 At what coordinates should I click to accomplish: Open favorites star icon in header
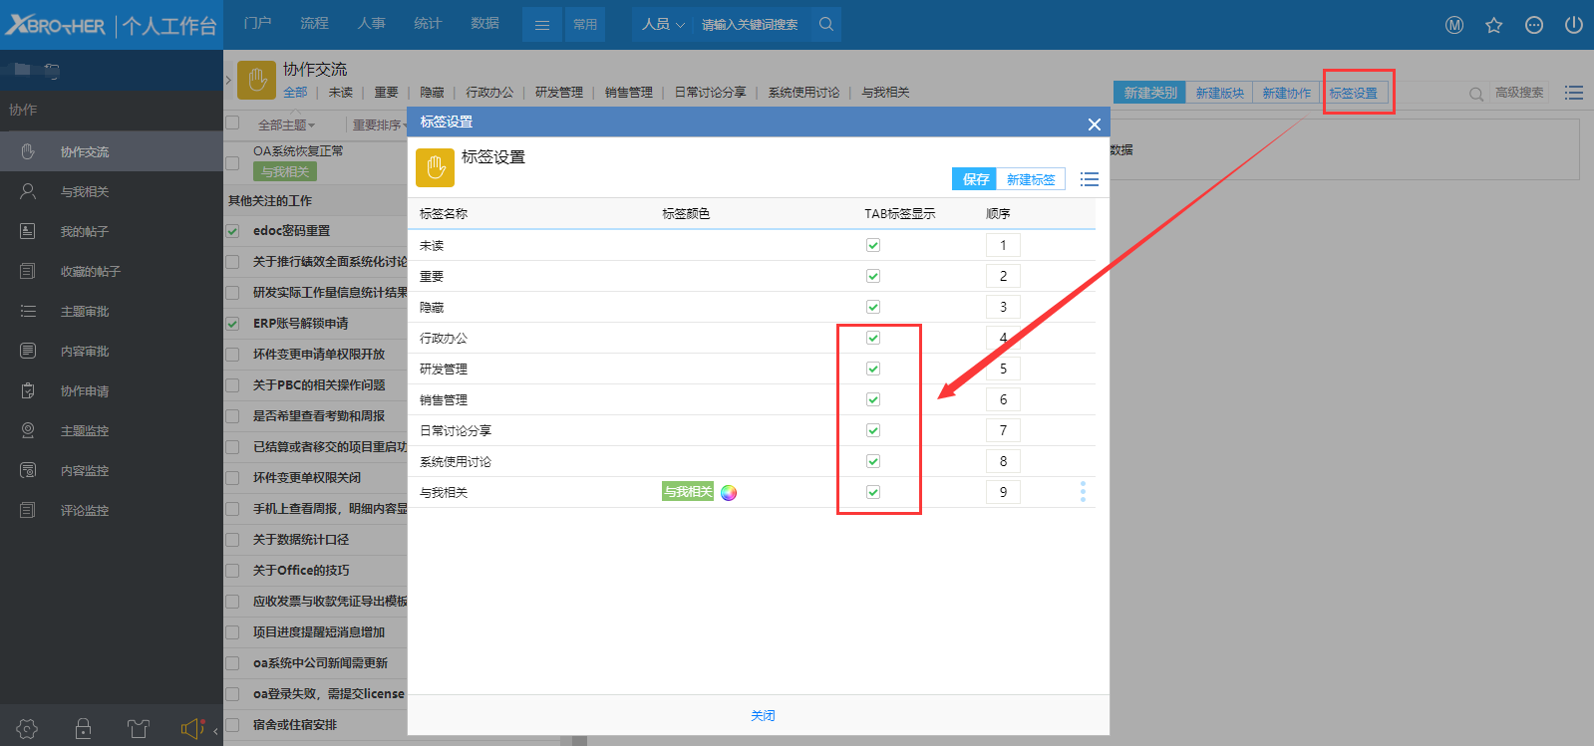[x=1493, y=25]
